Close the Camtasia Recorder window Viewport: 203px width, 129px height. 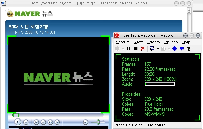pyautogui.click(x=198, y=35)
